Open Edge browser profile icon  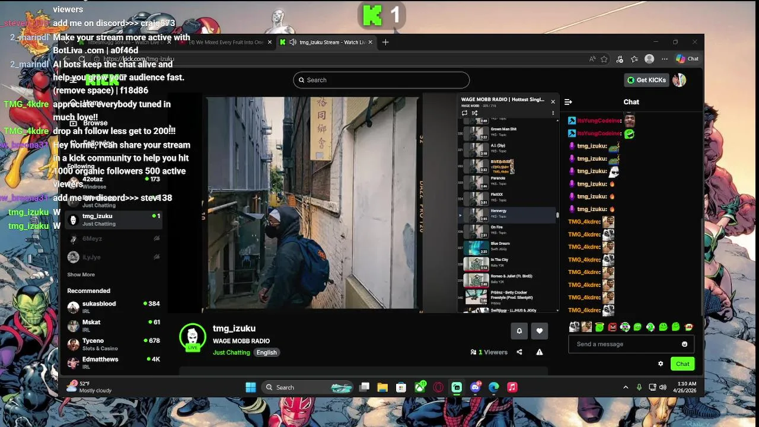point(649,59)
